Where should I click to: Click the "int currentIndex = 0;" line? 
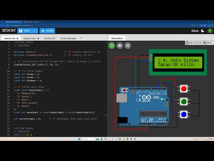(27, 119)
